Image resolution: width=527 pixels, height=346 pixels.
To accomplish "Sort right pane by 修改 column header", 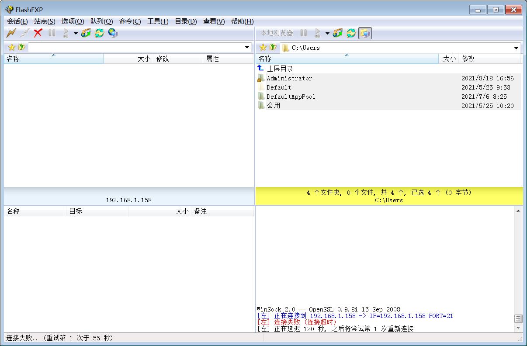I will pos(490,59).
